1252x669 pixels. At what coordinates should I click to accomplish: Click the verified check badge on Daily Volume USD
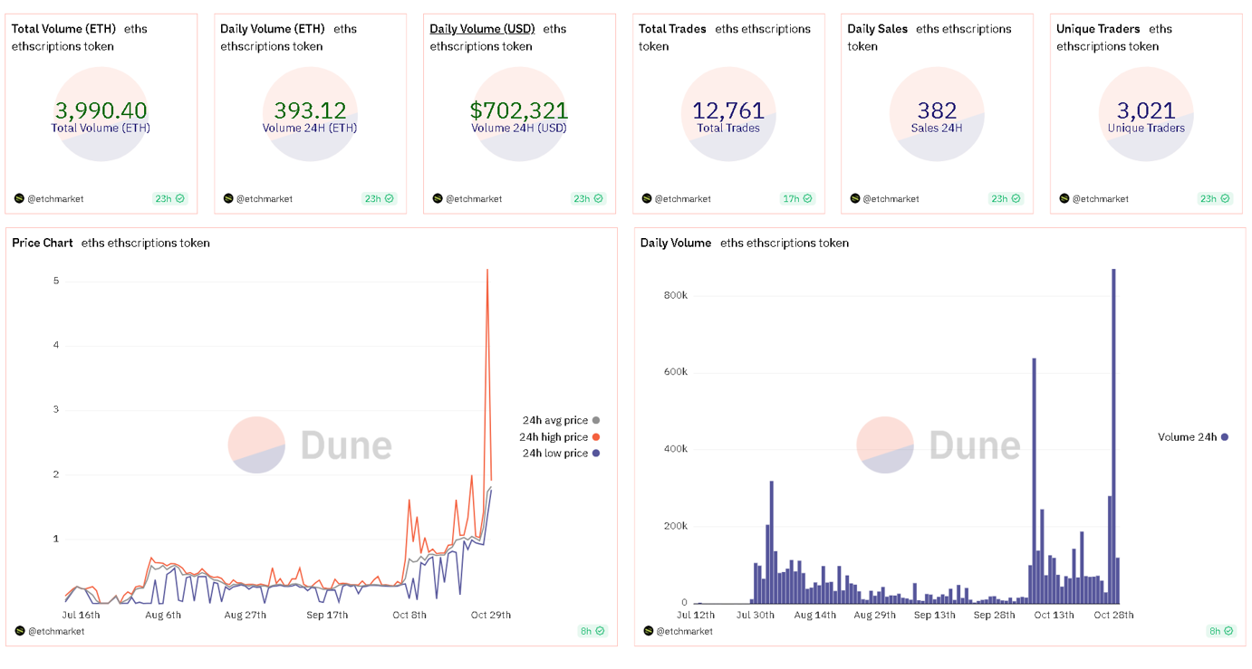599,198
